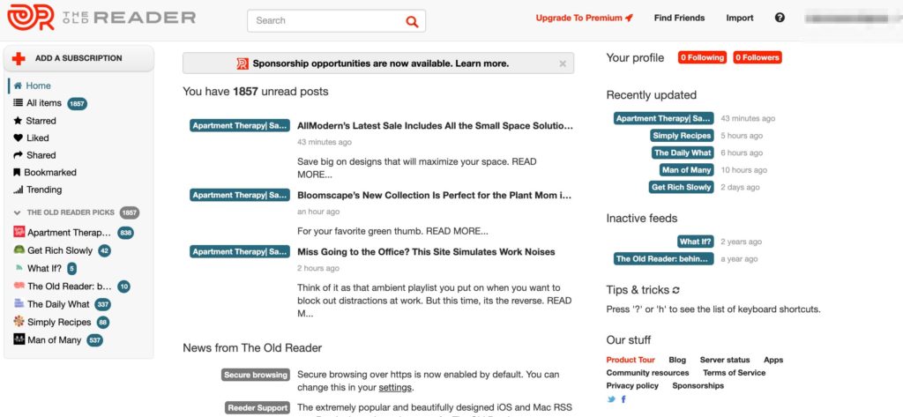This screenshot has height=417, width=903.
Task: Click the magnifying glass search icon
Action: pos(412,21)
